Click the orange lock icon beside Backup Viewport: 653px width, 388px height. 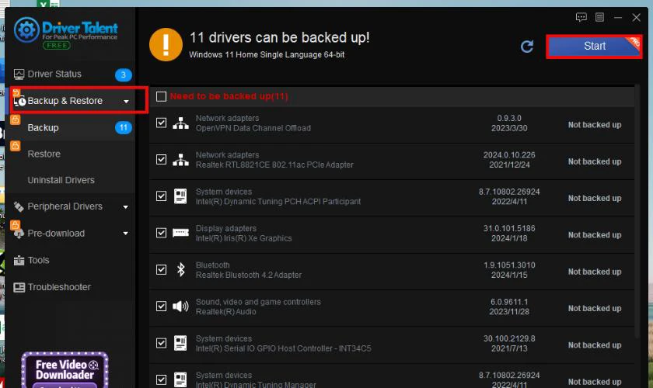(16, 120)
